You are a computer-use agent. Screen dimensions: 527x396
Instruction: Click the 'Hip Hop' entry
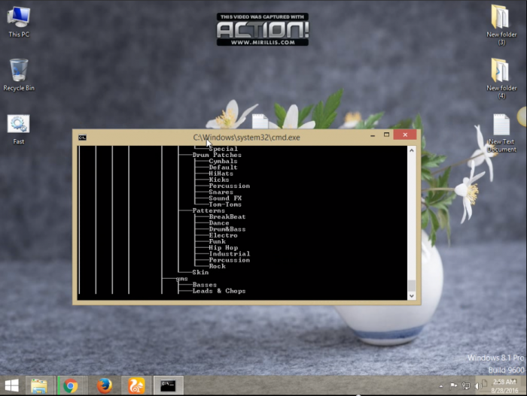(x=223, y=248)
